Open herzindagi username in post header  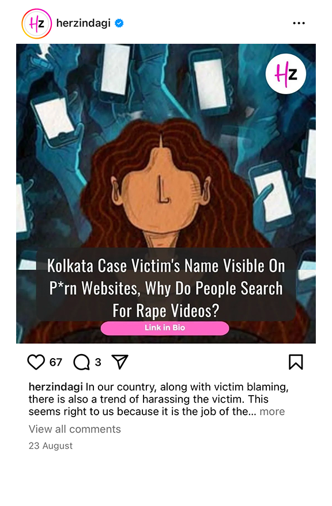tap(84, 23)
